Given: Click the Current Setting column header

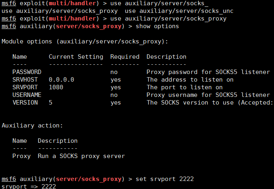Looking at the screenshot, I should pos(76,57).
